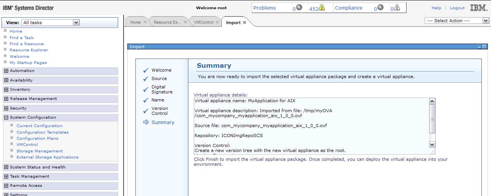Collapse the System Configuration section
The height and width of the screenshot is (196, 491).
[6, 118]
